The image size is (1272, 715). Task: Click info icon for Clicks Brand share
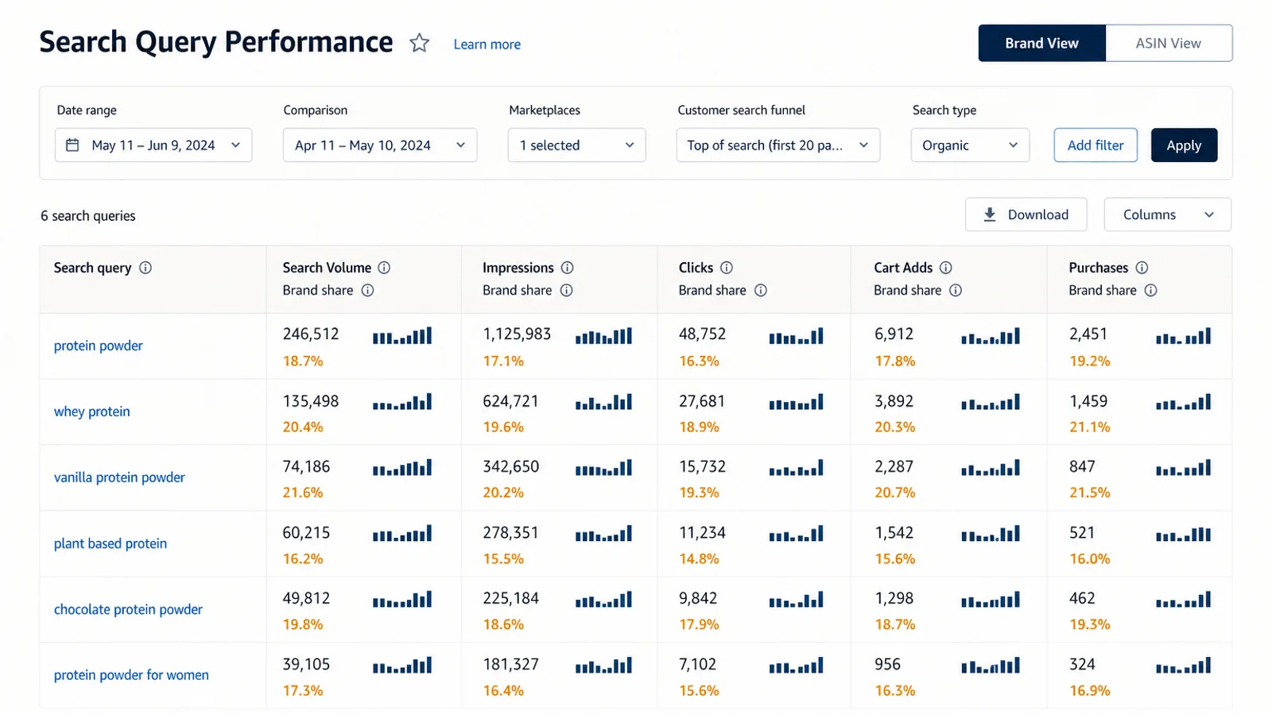761,290
